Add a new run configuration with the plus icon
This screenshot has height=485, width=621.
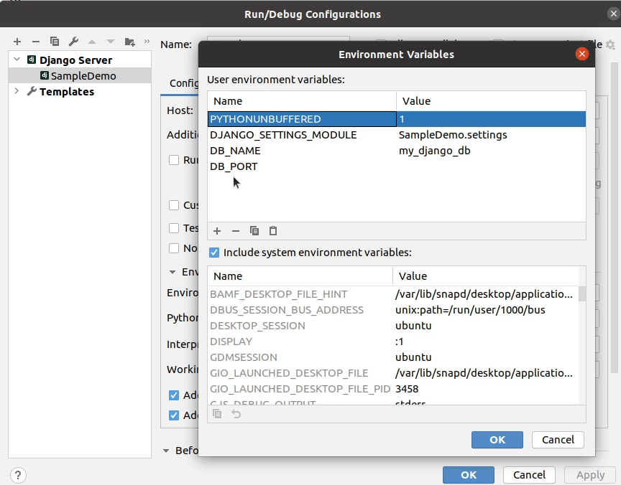click(x=17, y=42)
